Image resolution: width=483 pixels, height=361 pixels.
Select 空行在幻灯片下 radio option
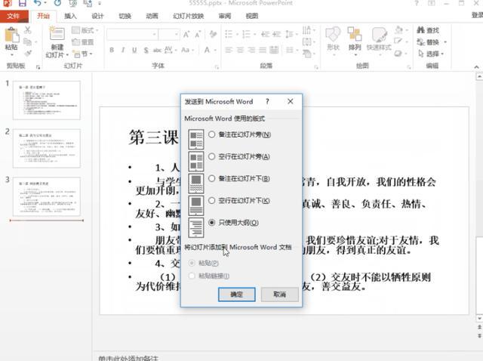tap(211, 201)
